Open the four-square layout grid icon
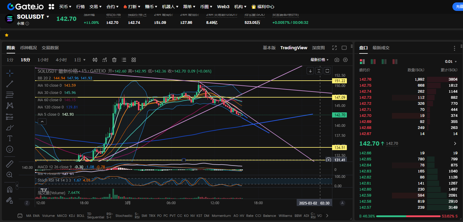 134,60
